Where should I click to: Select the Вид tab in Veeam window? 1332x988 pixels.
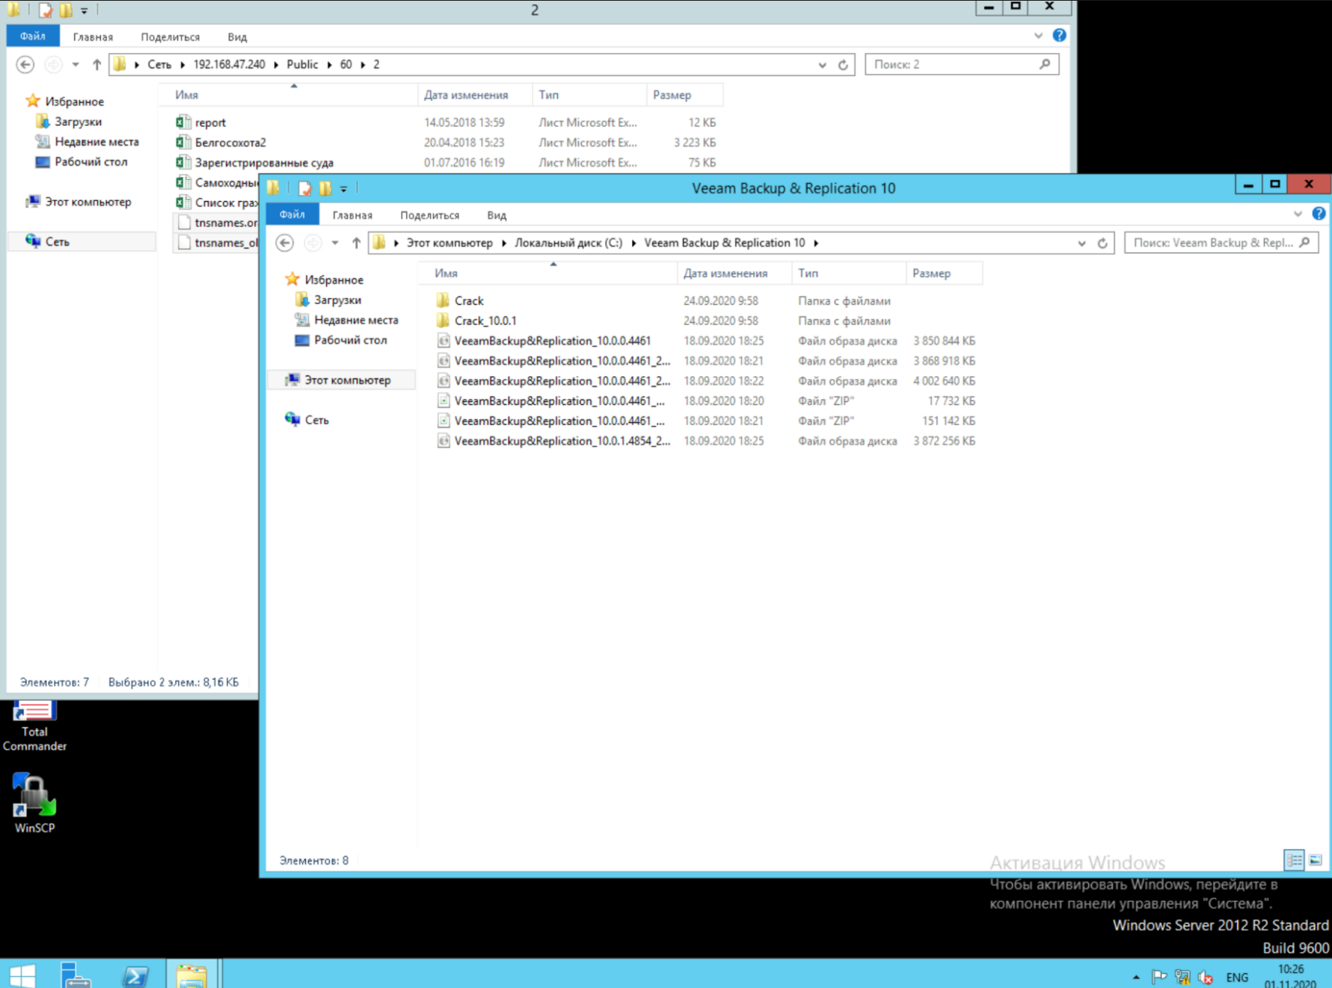[497, 215]
